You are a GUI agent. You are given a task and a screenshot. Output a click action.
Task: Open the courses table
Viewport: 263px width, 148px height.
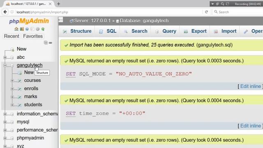tap(32, 81)
